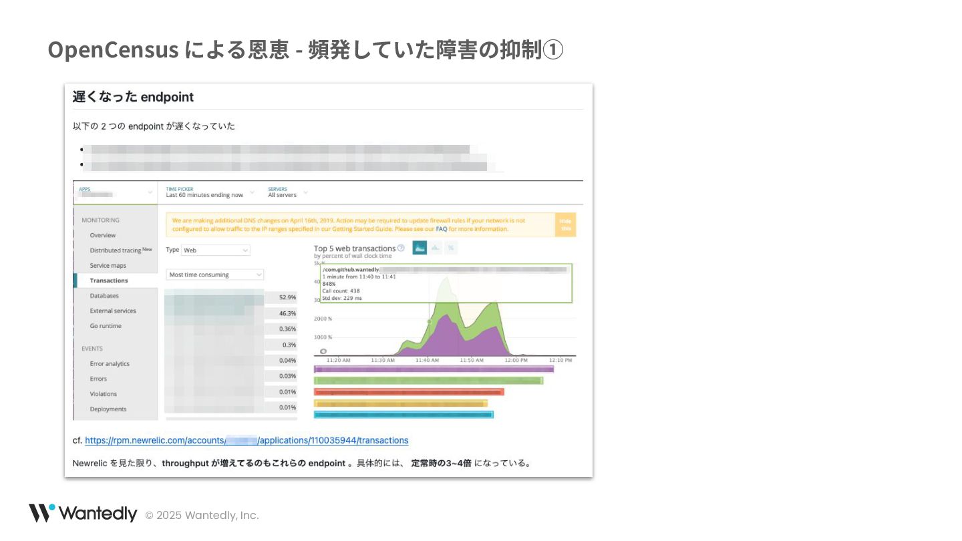Click the Call count: 438 tooltip text
This screenshot has height=541, width=962.
coord(341,291)
